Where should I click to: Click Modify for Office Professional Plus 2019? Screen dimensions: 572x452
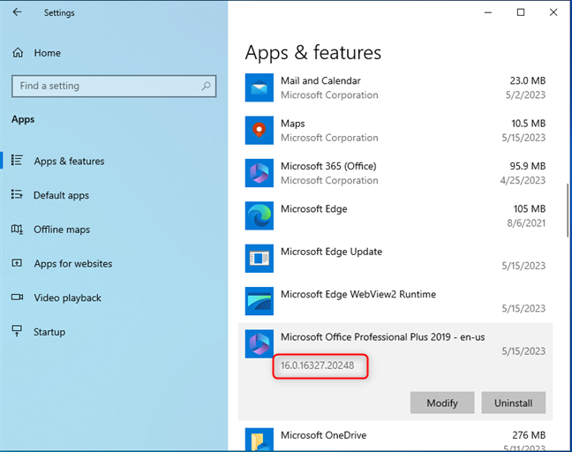pos(442,403)
